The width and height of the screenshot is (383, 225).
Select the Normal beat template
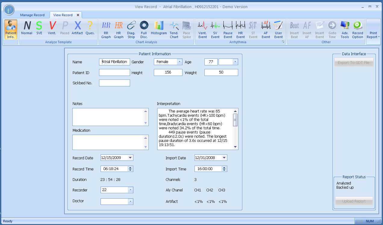(x=27, y=29)
